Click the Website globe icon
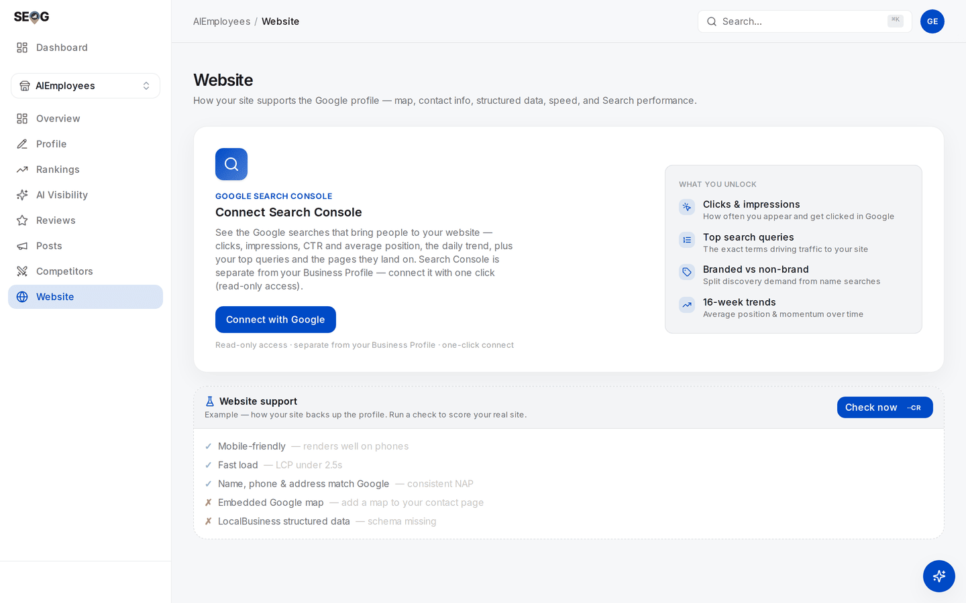Image resolution: width=966 pixels, height=603 pixels. [22, 297]
